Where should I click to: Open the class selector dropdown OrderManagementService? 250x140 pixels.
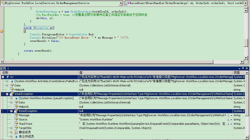click(x=121, y=3)
